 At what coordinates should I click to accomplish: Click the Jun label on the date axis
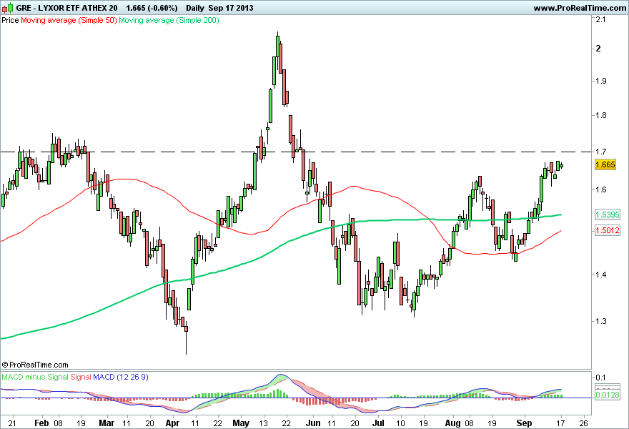(x=313, y=423)
